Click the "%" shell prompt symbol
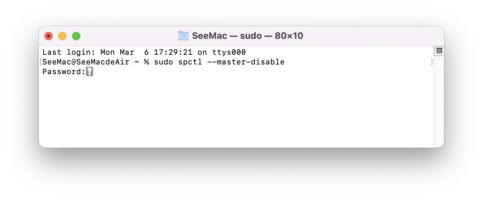 147,62
